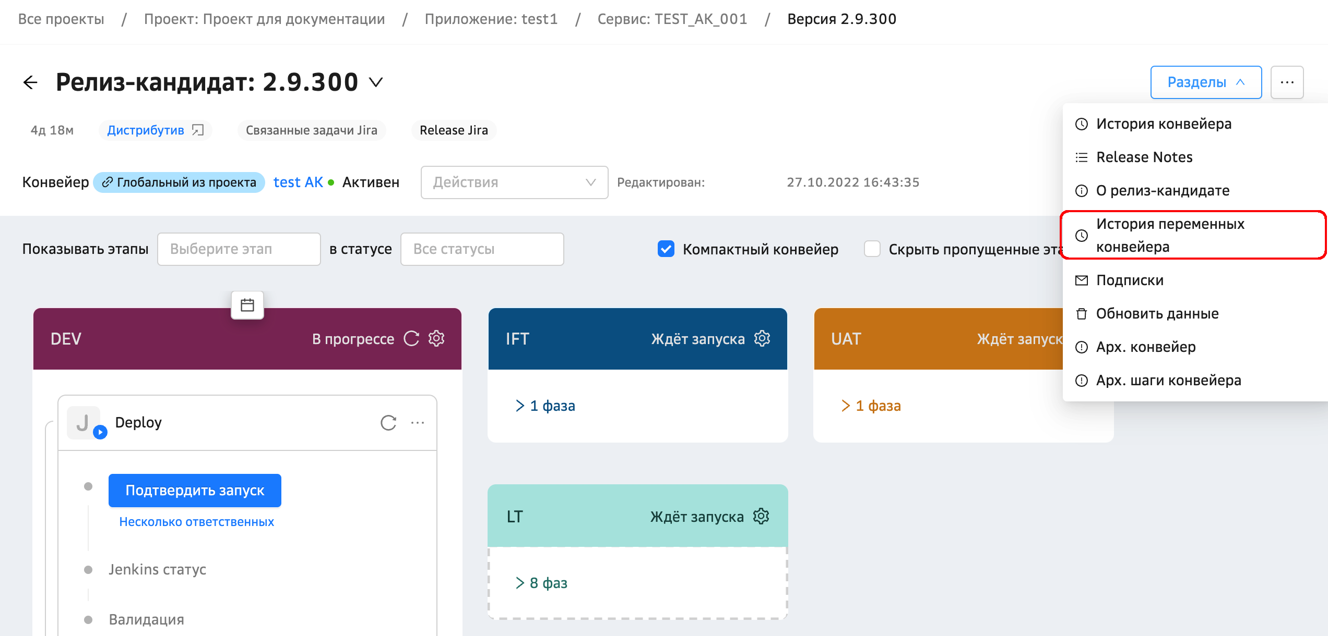This screenshot has height=636, width=1328.
Task: Open the Дистрибутив link
Action: (x=146, y=130)
